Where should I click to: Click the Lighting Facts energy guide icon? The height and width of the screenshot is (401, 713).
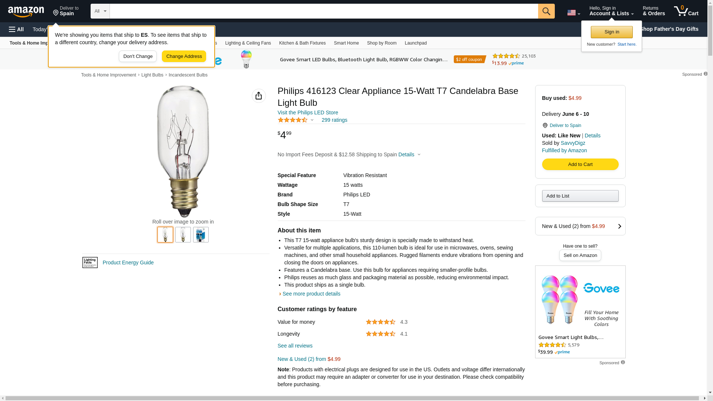90,263
